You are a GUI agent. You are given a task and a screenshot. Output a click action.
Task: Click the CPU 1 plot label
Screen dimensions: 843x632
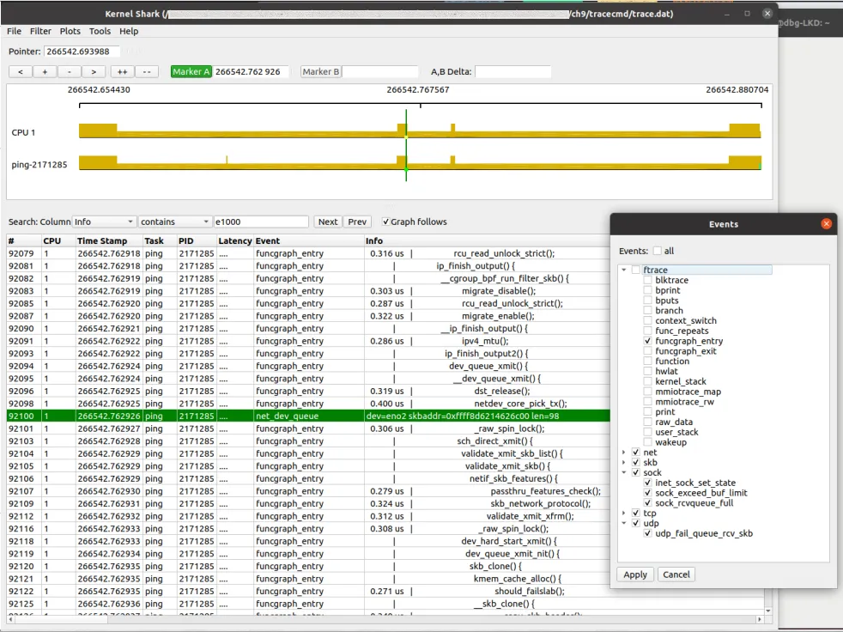(23, 132)
